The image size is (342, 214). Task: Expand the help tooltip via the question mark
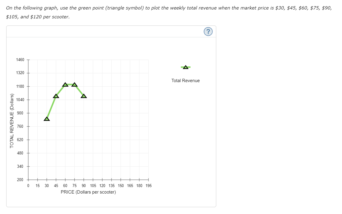(208, 31)
